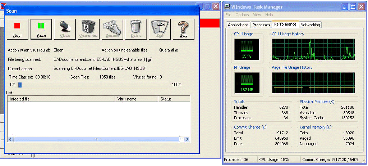368x166 pixels.
Task: Click the Rename toolbar icon
Action: (112, 29)
